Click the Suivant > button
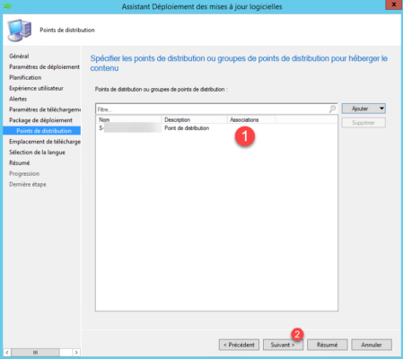 point(283,345)
